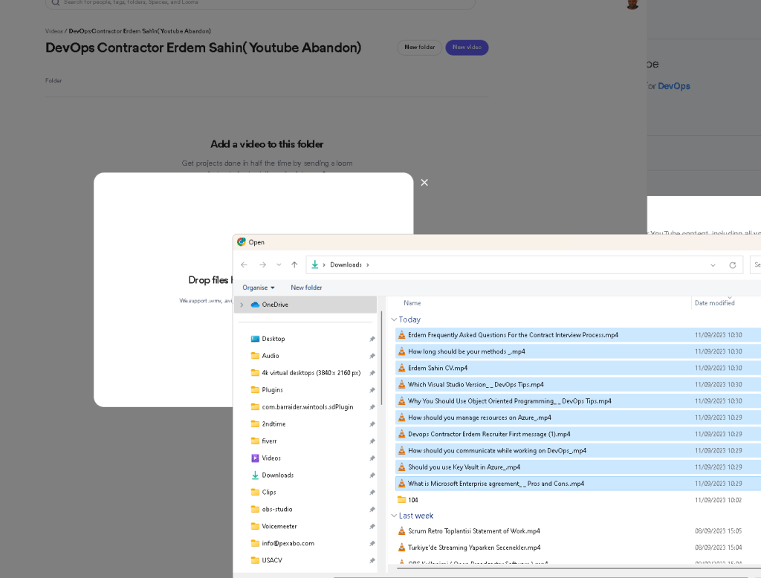Click VLC icon of Erdem Sahin CV.mp4
This screenshot has width=761, height=578.
(x=401, y=368)
